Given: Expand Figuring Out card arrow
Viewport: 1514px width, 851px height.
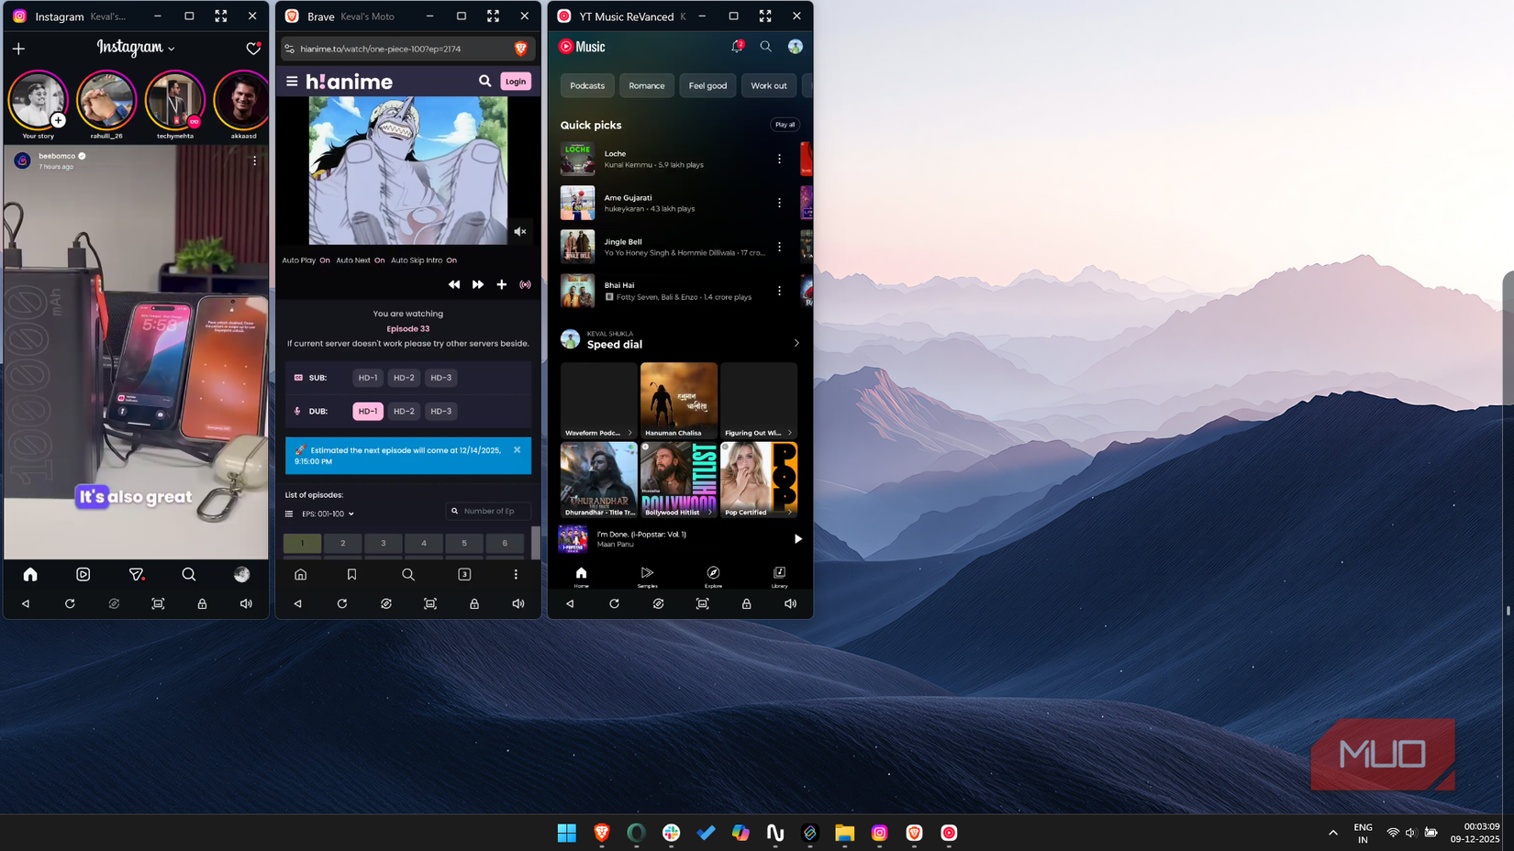Looking at the screenshot, I should 789,433.
